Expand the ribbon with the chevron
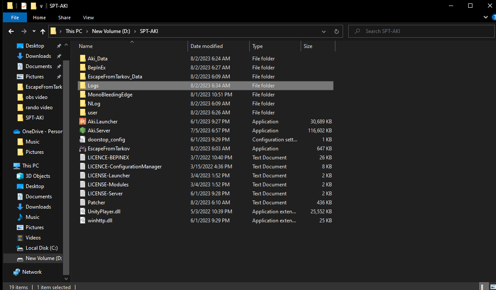 click(x=486, y=17)
